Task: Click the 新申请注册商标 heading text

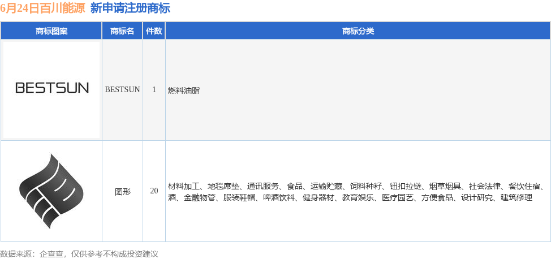Action: point(130,8)
